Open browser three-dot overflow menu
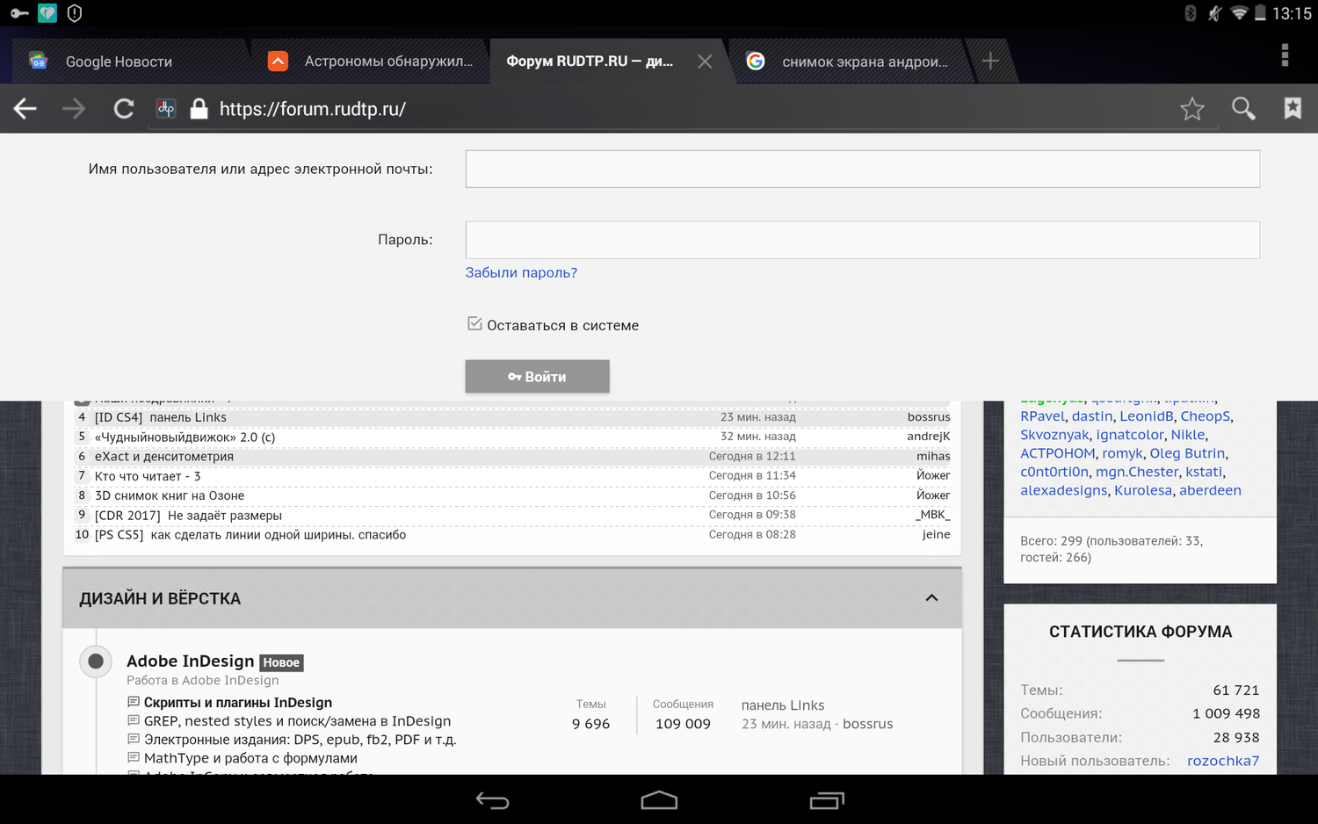1318x824 pixels. [x=1285, y=55]
